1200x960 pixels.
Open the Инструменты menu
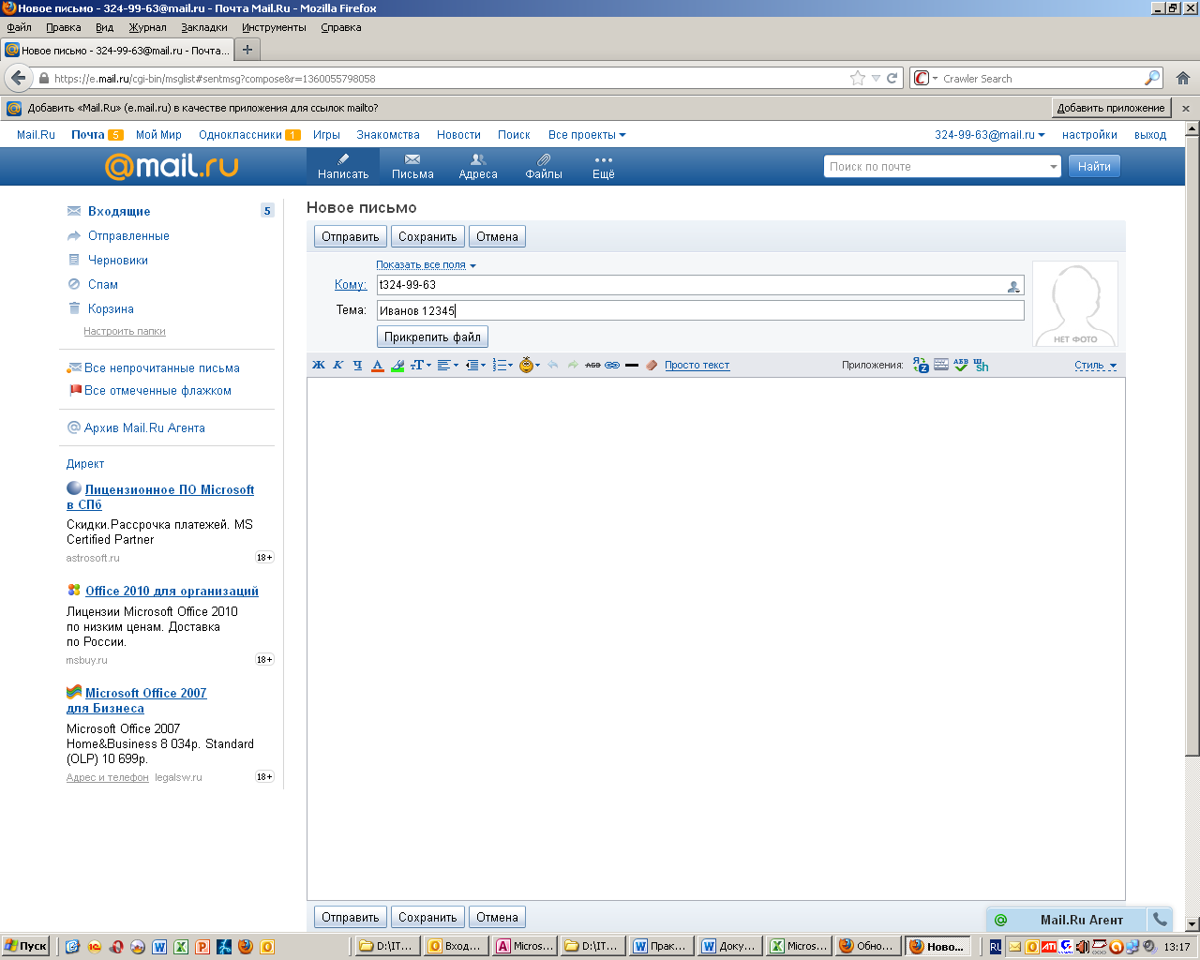274,27
